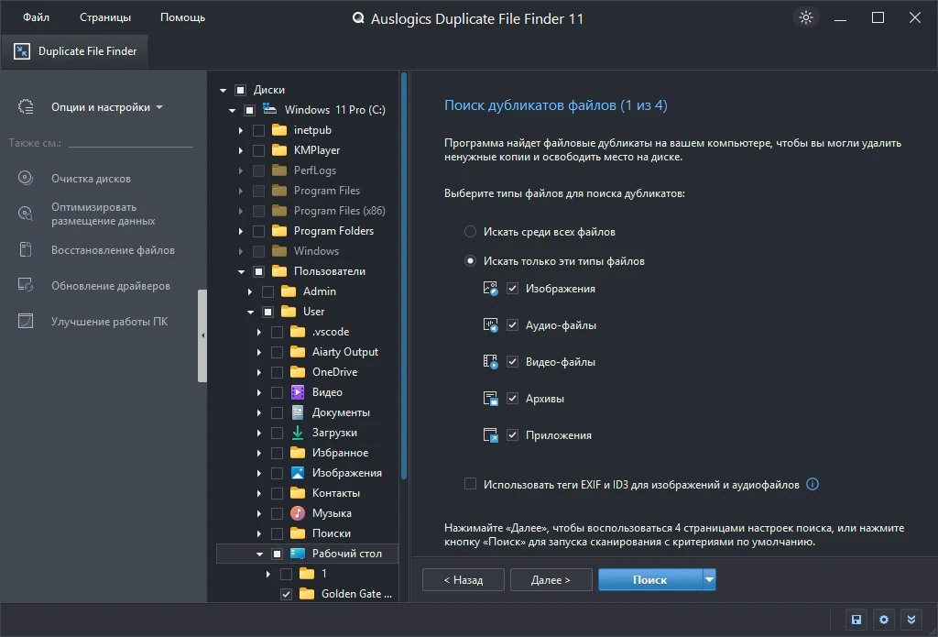
Task: Expand the inetpub folder node
Action: (241, 130)
